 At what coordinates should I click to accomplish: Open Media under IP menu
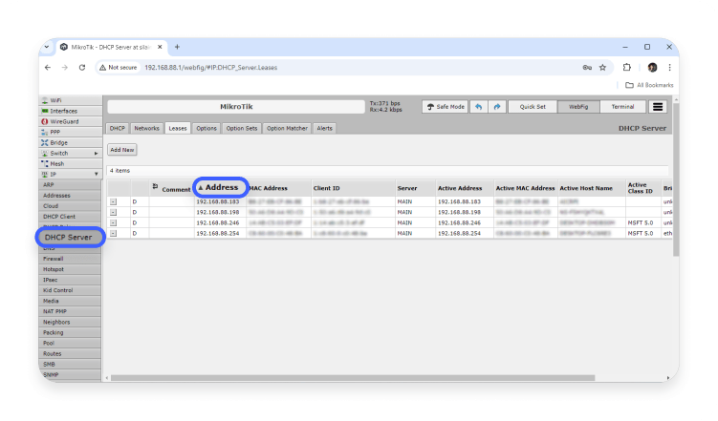coord(70,301)
